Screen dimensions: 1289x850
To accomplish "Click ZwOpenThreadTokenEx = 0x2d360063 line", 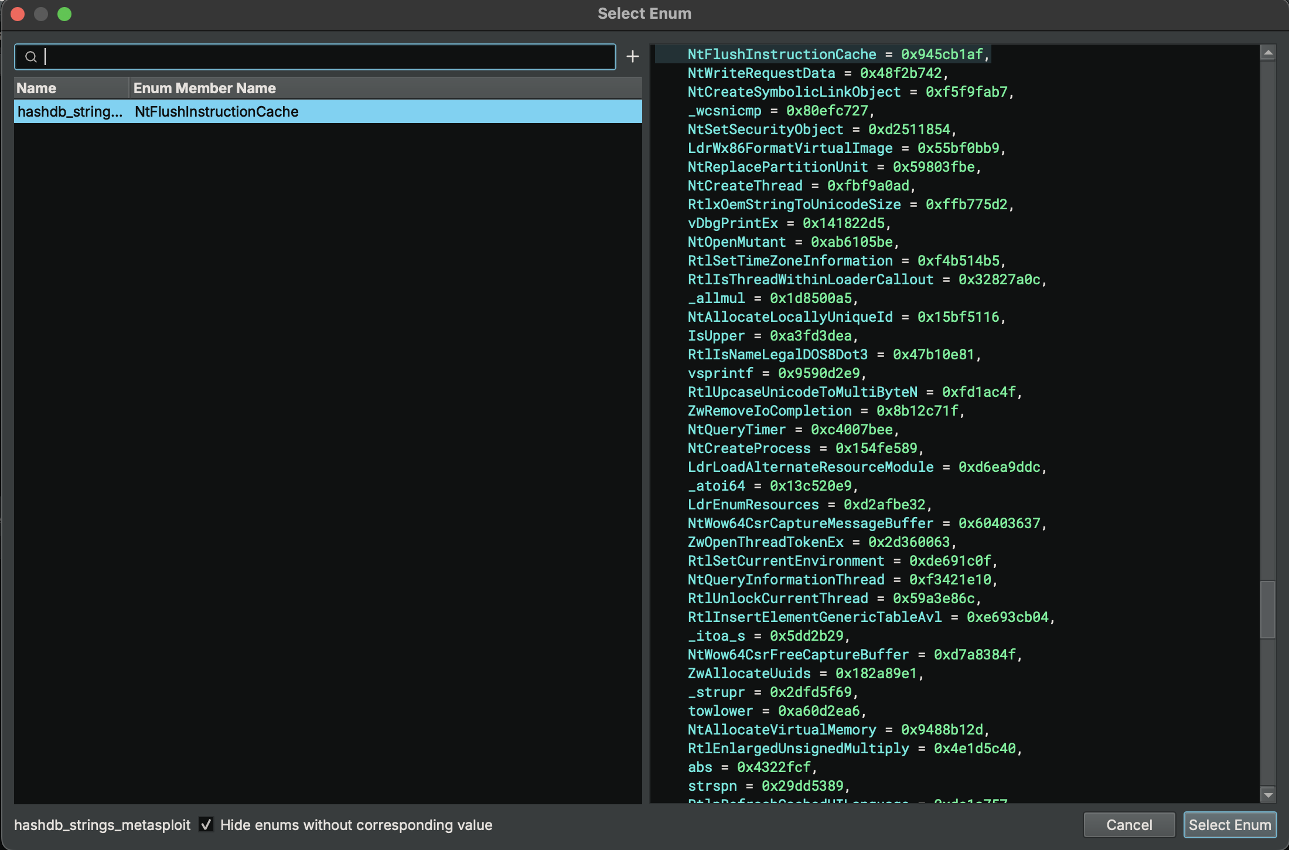I will coord(822,542).
